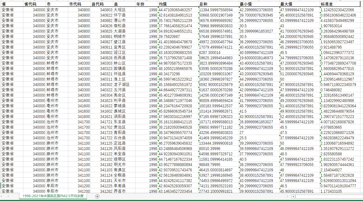Select mean value 48.34173298
The image size is (363, 201).
click(x=178, y=74)
